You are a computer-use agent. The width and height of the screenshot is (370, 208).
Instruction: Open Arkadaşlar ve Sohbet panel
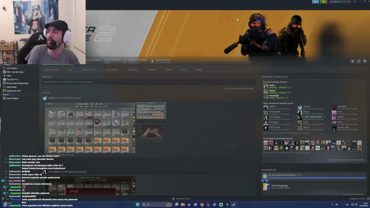coord(358,199)
